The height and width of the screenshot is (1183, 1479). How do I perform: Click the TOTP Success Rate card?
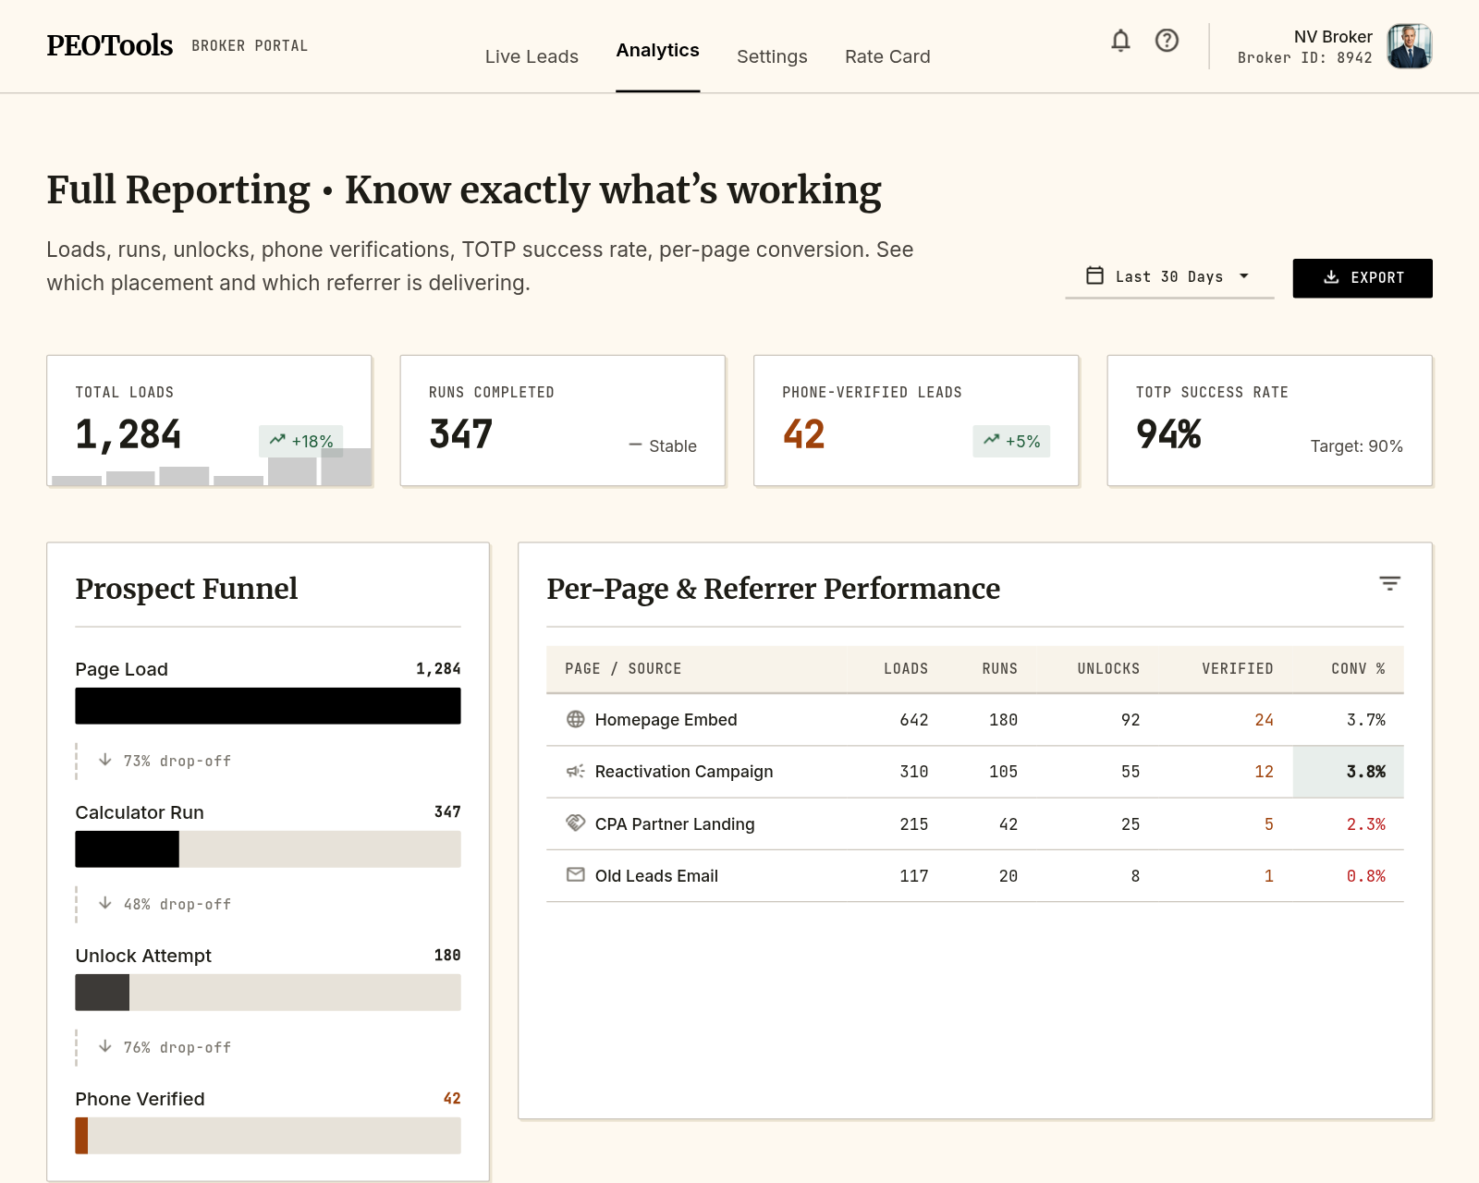(x=1269, y=421)
